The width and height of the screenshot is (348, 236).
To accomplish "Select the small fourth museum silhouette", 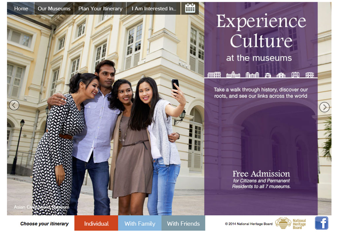I will coord(268,75).
